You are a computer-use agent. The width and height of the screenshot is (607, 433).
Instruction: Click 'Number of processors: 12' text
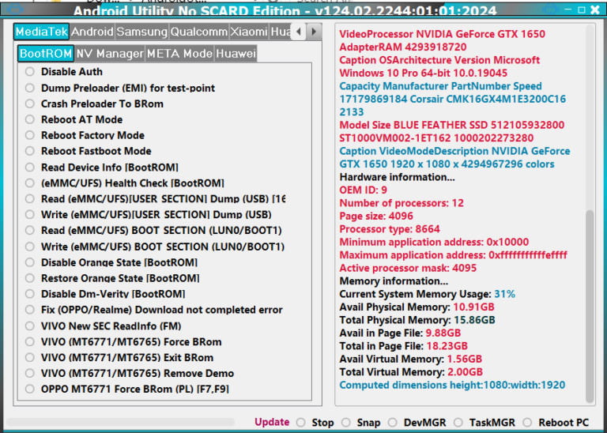click(x=401, y=203)
